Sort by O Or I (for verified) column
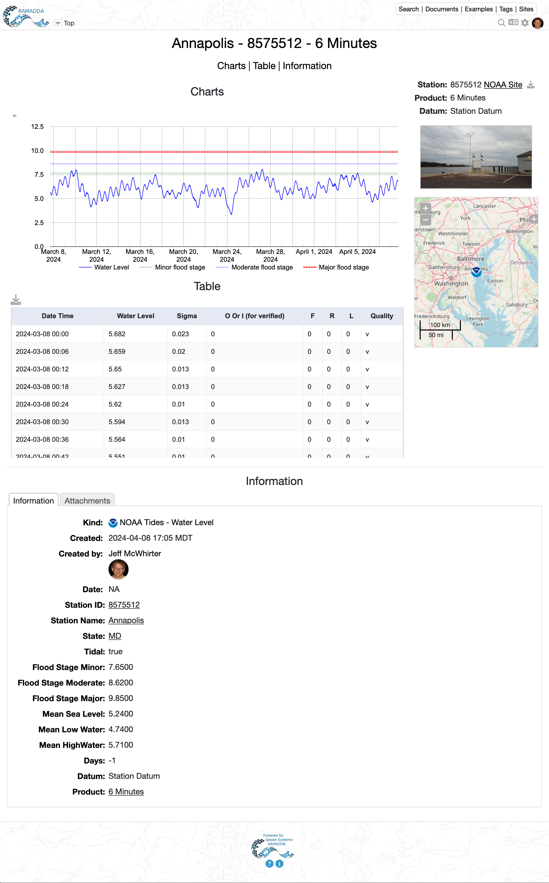The image size is (549, 883). click(254, 316)
